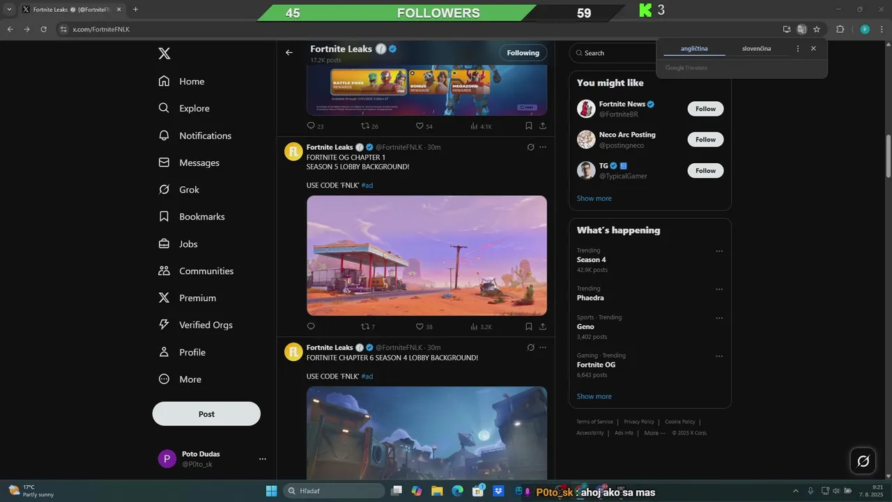The image size is (892, 502).
Task: Reply to the post with 23 comments
Action: coord(315,126)
